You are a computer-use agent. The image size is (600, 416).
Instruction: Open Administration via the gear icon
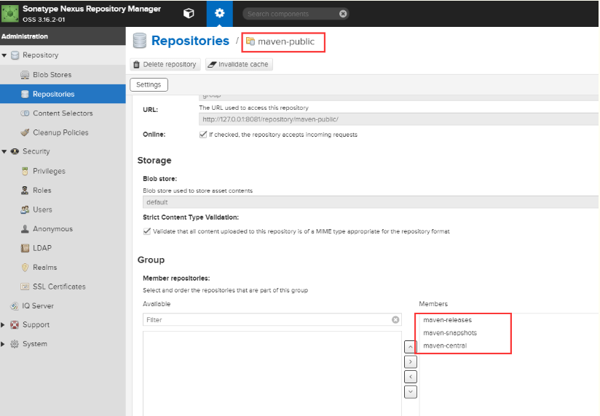pyautogui.click(x=220, y=13)
